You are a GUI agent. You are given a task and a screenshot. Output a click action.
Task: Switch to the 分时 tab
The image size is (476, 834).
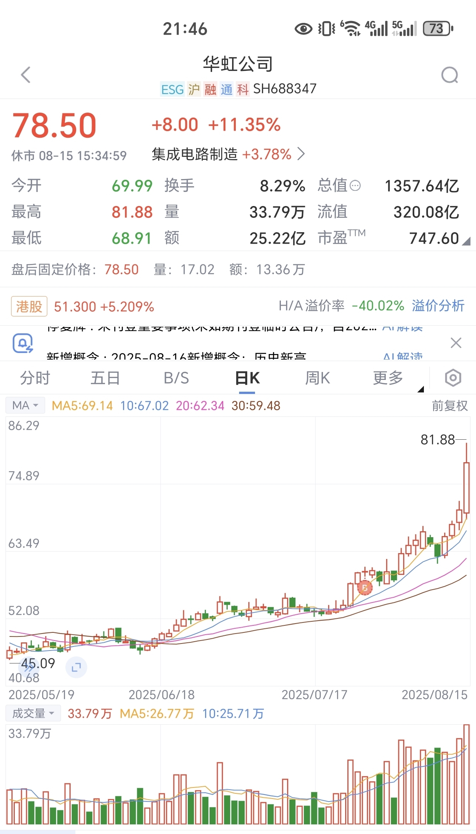tap(35, 378)
